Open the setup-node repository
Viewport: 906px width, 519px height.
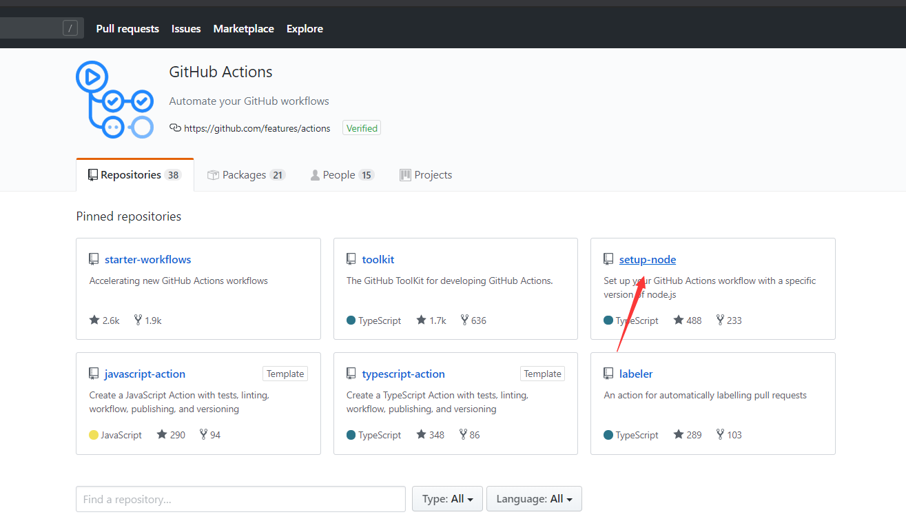(648, 259)
